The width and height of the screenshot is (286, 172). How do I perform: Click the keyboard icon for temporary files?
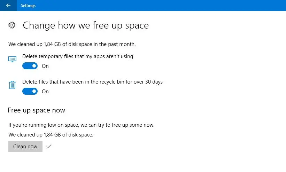click(12, 59)
